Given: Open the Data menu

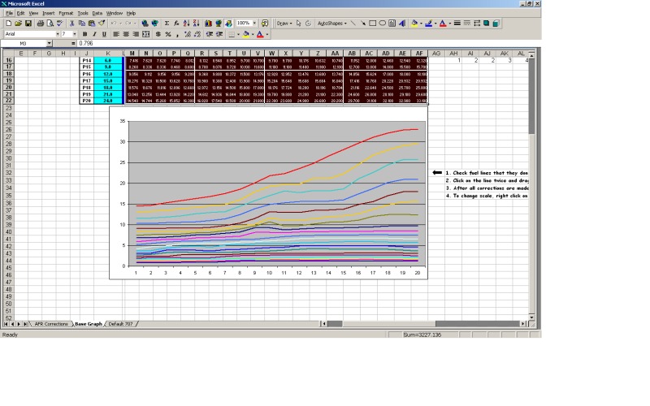Looking at the screenshot, I should 97,13.
